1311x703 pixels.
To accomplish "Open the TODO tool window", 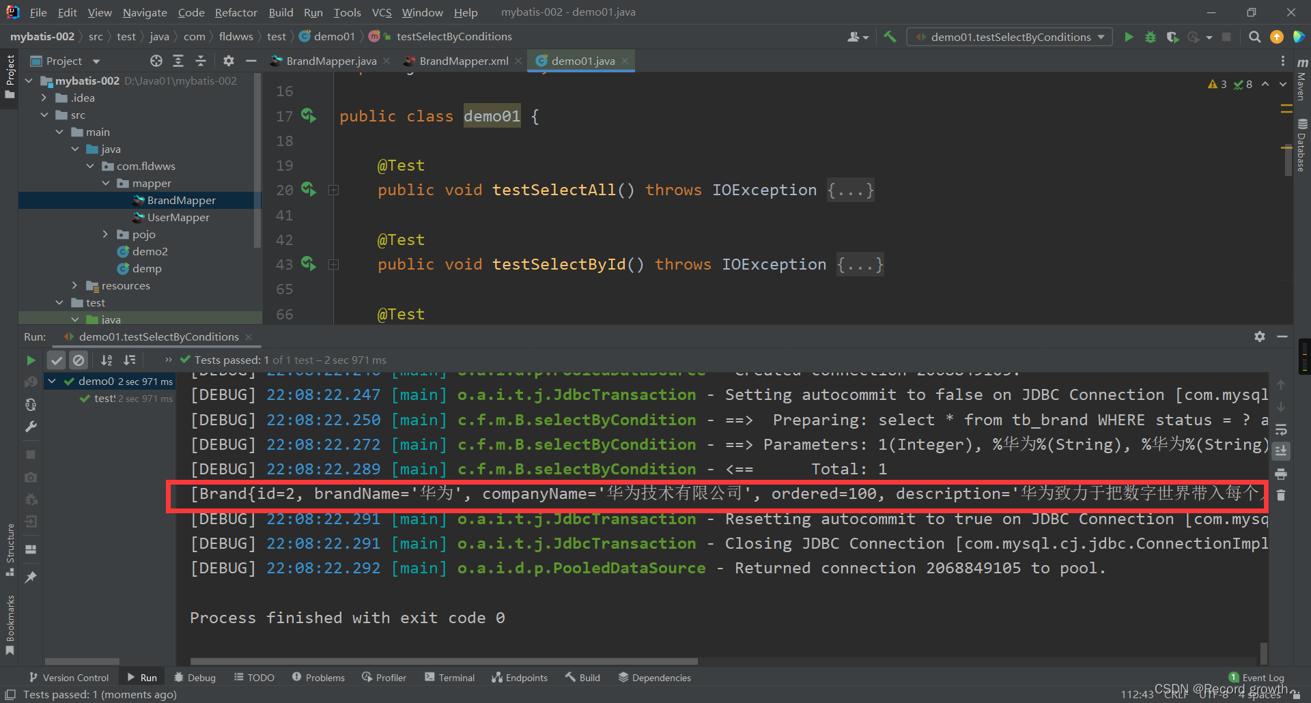I will pyautogui.click(x=254, y=677).
